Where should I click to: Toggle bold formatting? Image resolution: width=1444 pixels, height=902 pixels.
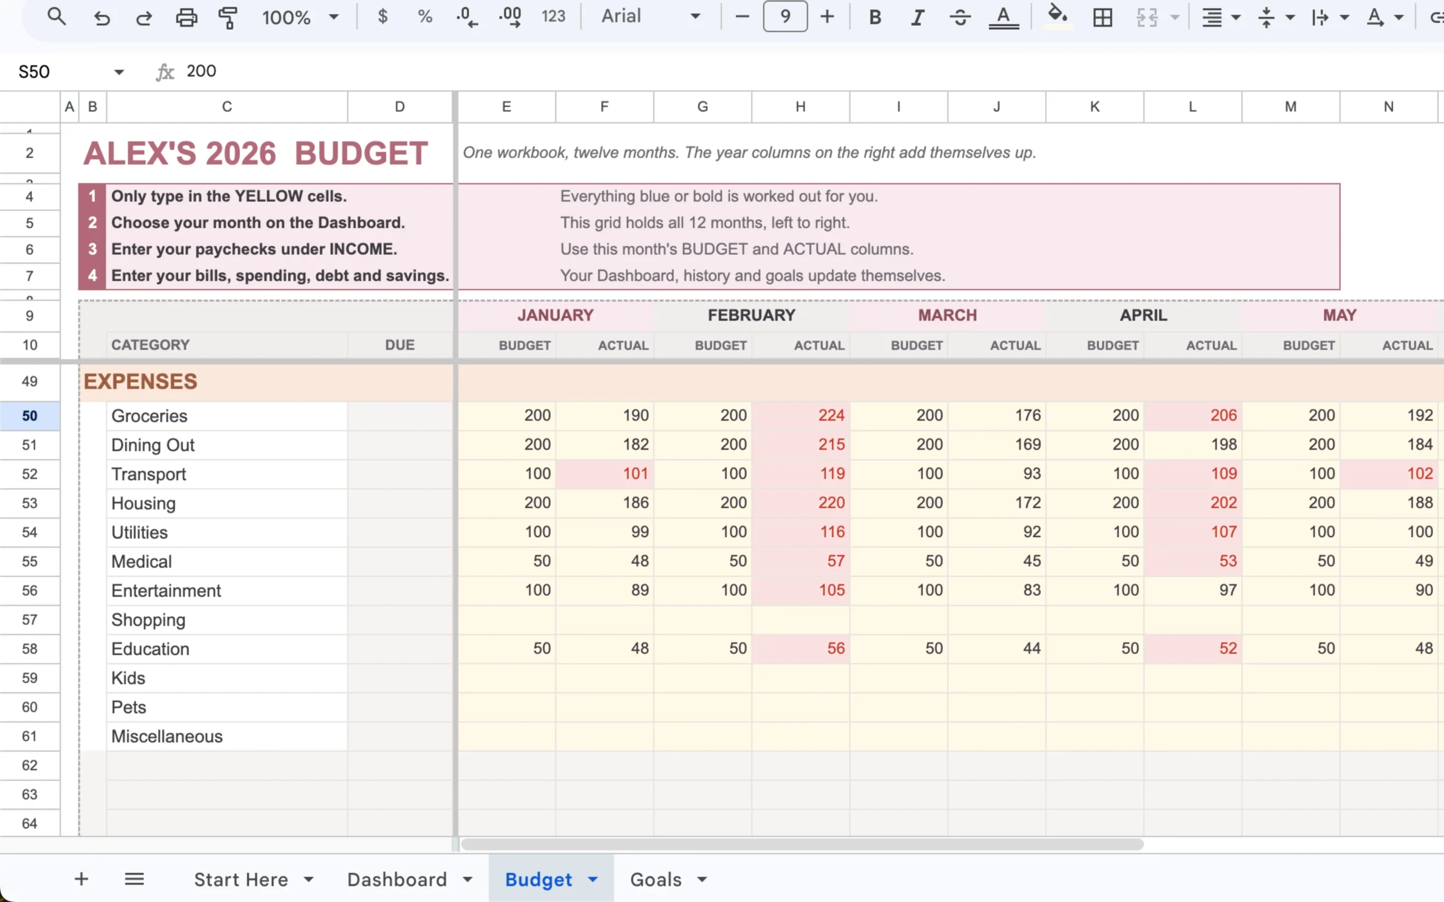(x=875, y=17)
